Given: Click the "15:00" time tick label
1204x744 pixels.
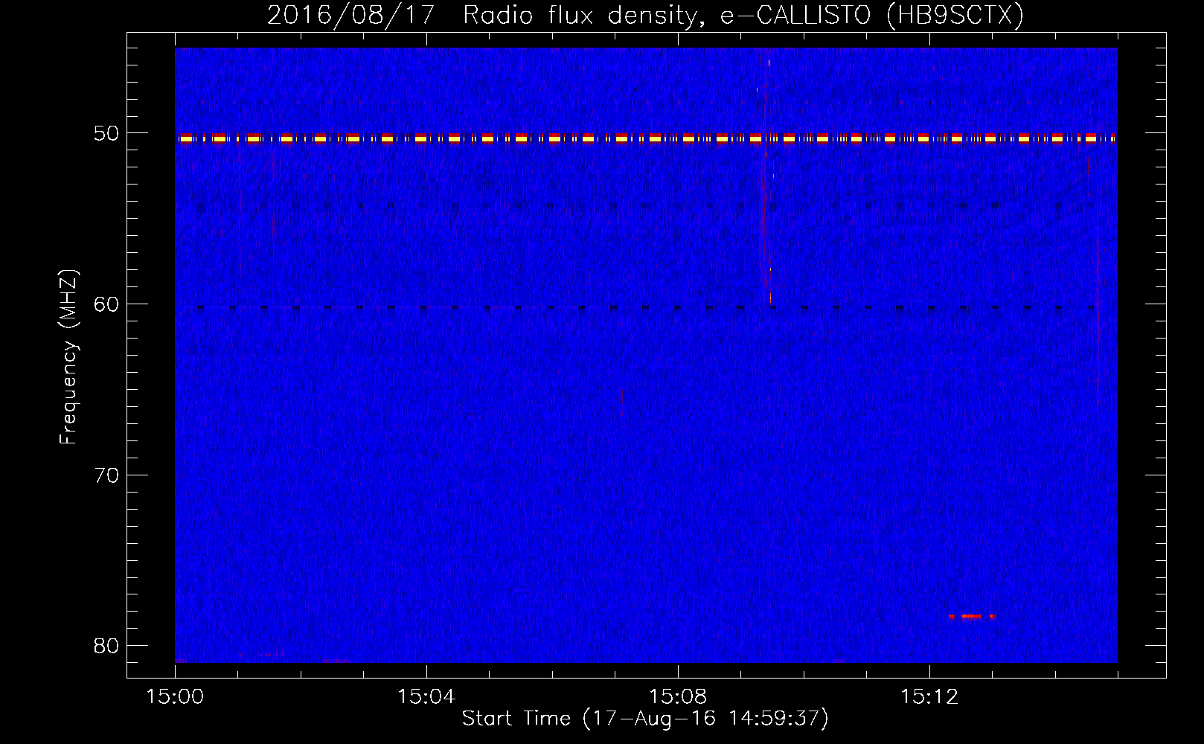Looking at the screenshot, I should point(175,696).
